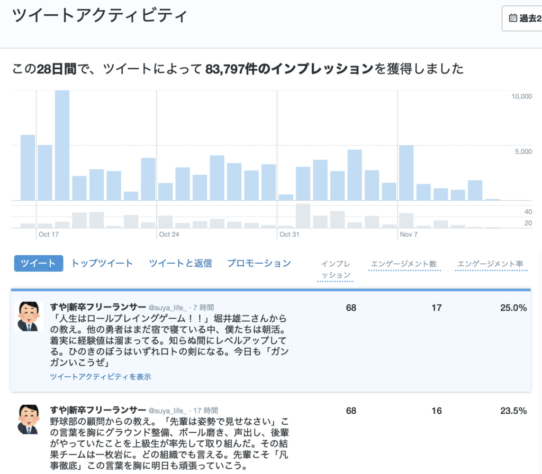This screenshot has width=542, height=474.
Task: Click the エンゲージメント数 column header
Action: [x=404, y=264]
